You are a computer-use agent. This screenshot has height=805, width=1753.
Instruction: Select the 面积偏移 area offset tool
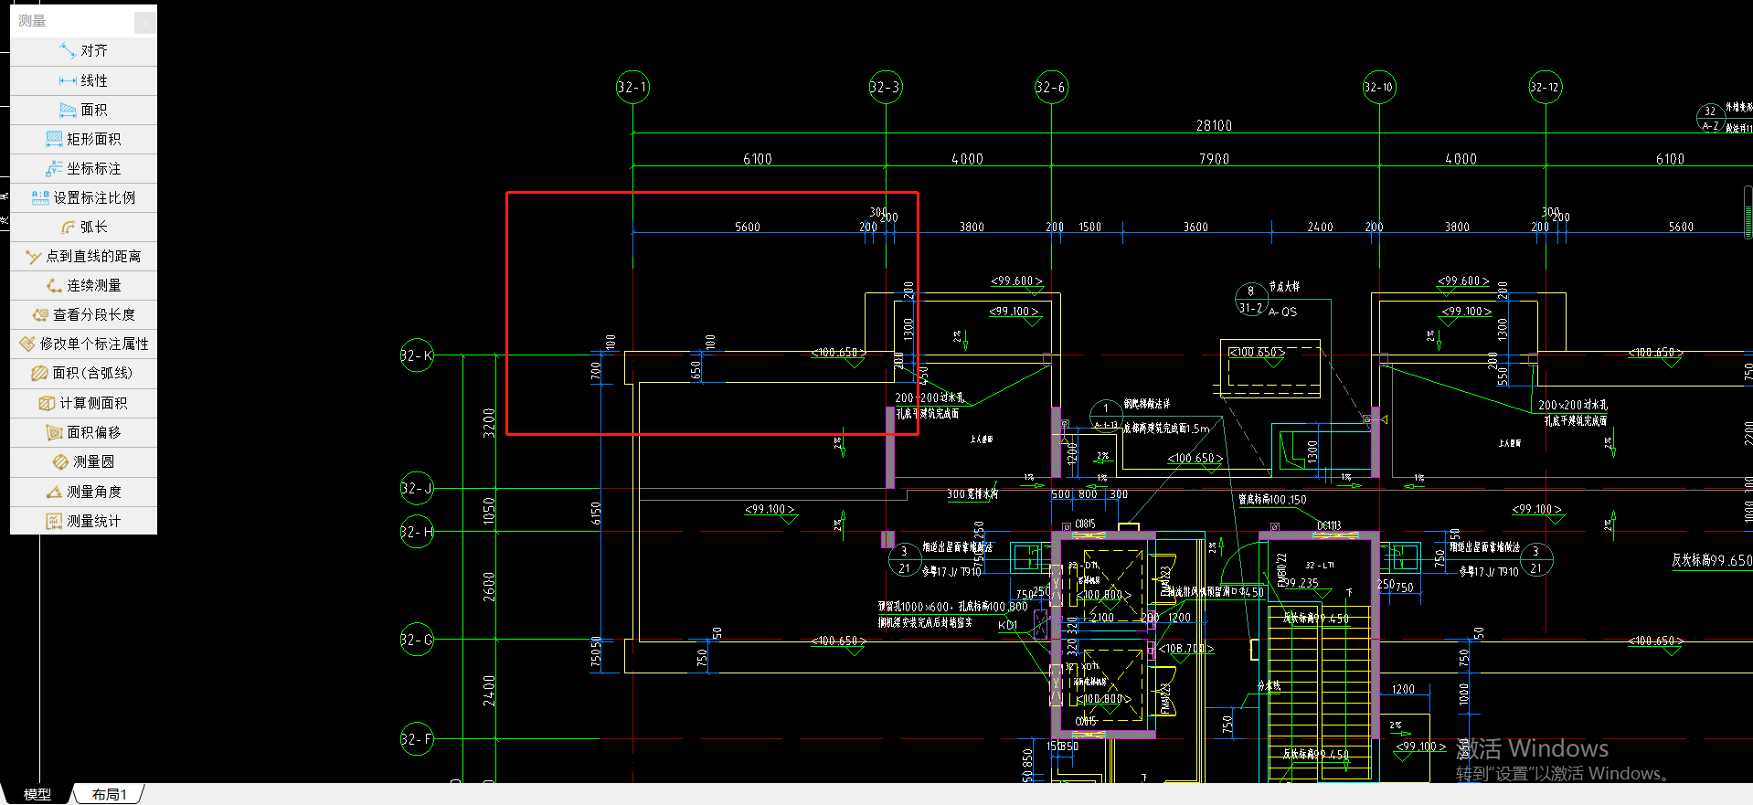83,432
